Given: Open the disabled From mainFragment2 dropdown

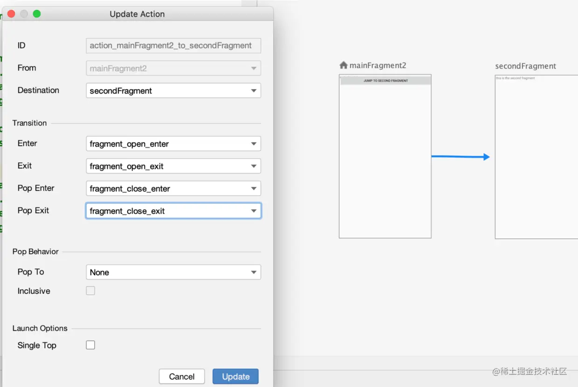Looking at the screenshot, I should [173, 68].
